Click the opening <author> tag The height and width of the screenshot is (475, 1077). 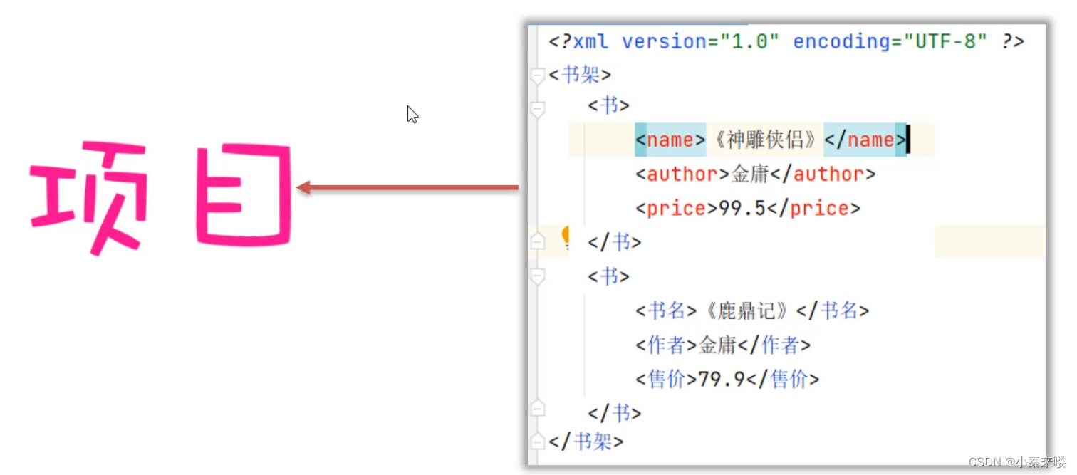pos(682,174)
